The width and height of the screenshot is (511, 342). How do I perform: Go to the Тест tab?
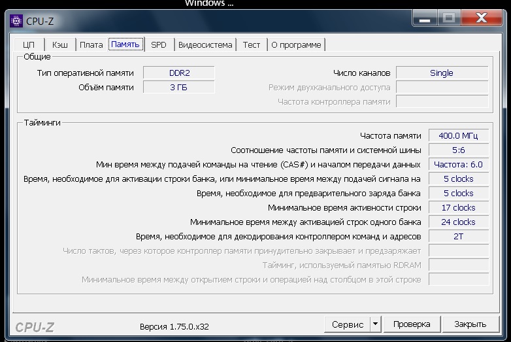pyautogui.click(x=252, y=44)
